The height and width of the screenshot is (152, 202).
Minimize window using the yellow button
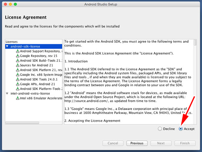coord(11,4)
